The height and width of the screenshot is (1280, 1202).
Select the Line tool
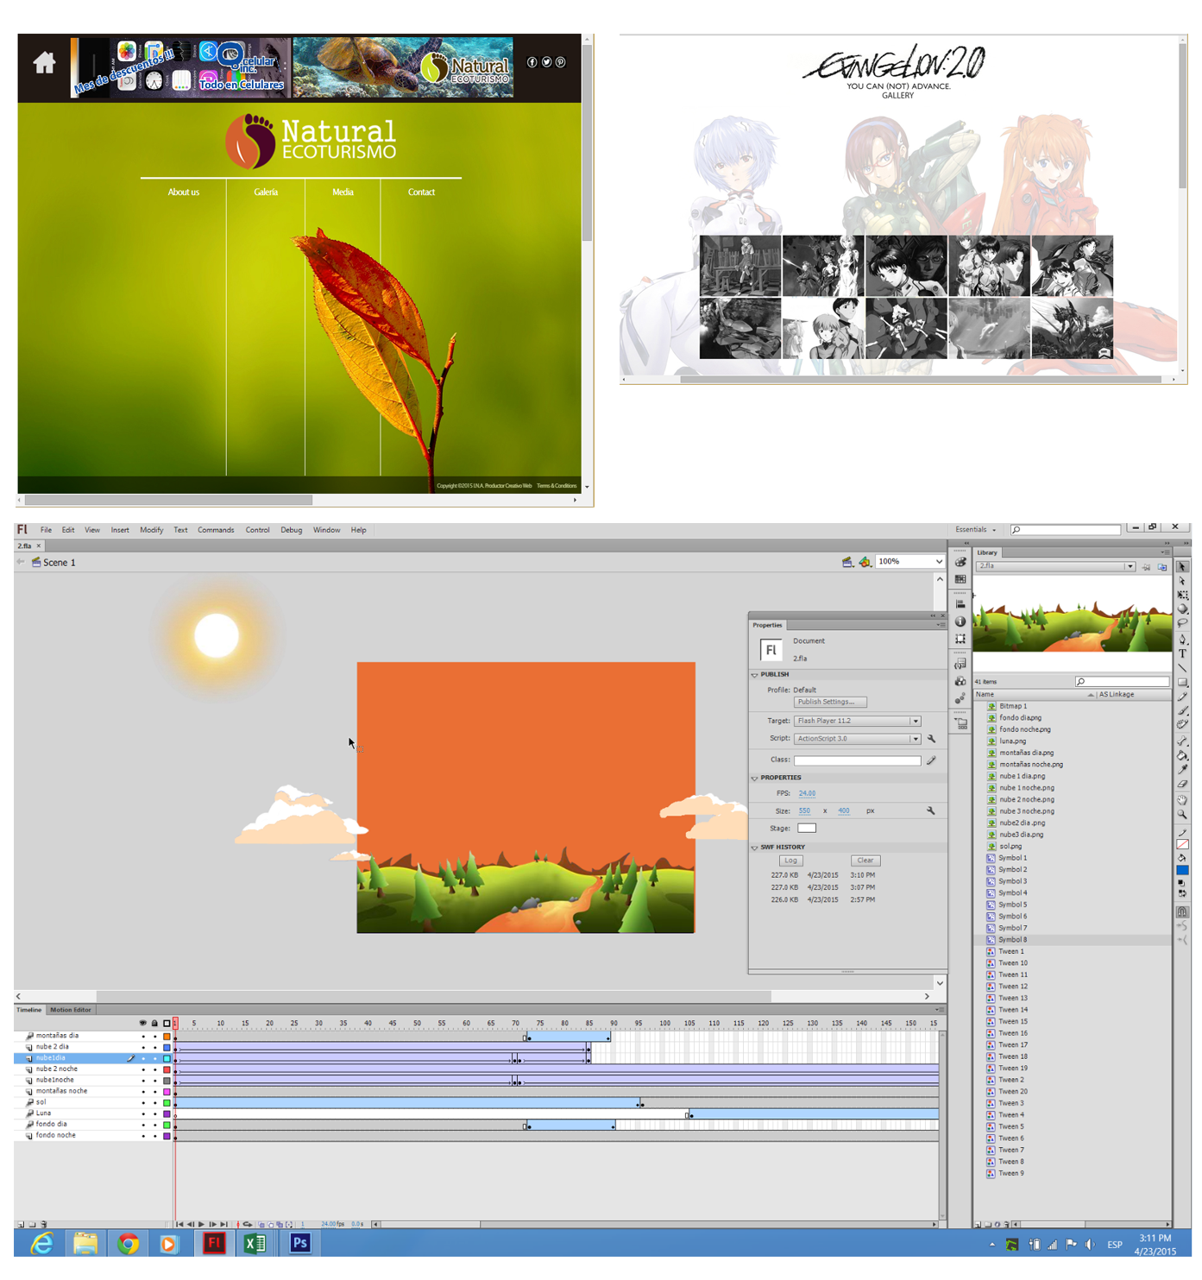[x=1182, y=668]
